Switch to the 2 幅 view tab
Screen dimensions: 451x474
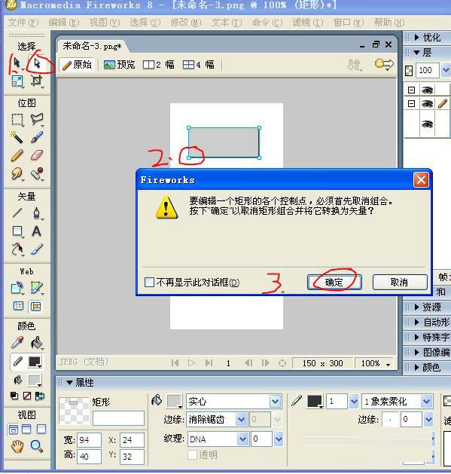point(159,64)
